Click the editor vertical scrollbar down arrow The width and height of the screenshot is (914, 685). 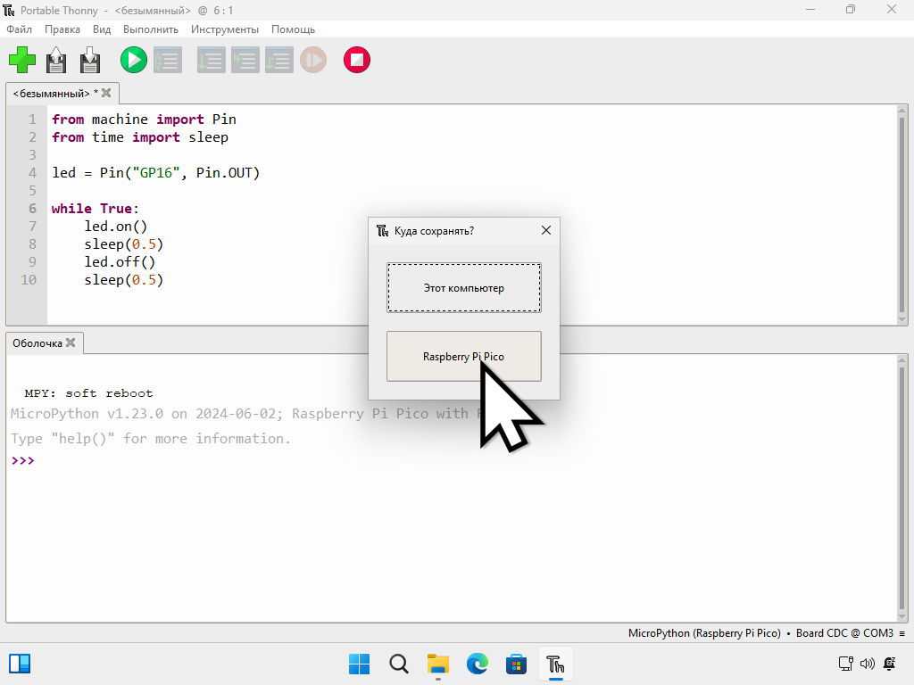(x=902, y=320)
